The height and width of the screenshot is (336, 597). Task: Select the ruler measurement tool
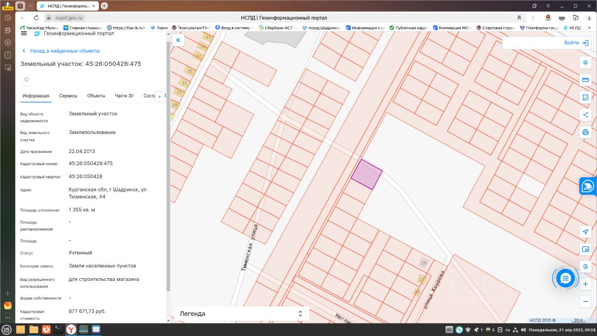coord(585,80)
